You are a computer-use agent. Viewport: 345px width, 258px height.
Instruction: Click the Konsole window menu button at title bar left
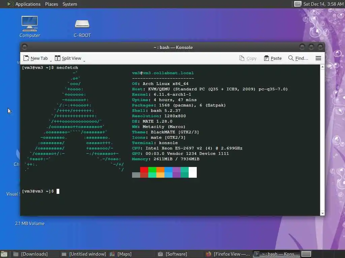click(x=25, y=47)
